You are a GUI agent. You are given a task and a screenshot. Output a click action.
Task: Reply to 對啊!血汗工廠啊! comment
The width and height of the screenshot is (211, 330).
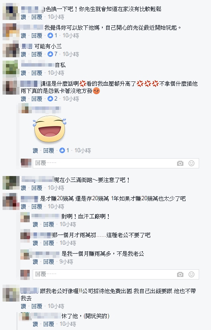click(x=49, y=224)
